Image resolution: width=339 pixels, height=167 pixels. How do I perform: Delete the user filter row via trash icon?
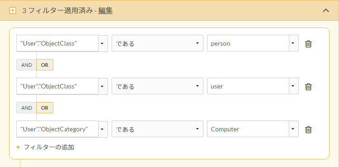[308, 87]
